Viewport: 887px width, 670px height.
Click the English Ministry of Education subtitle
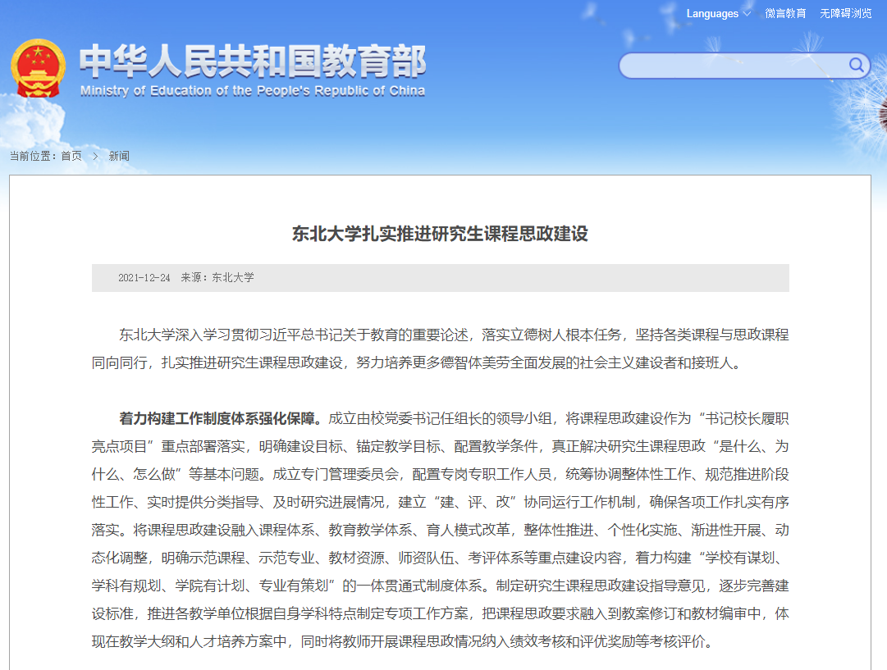253,91
